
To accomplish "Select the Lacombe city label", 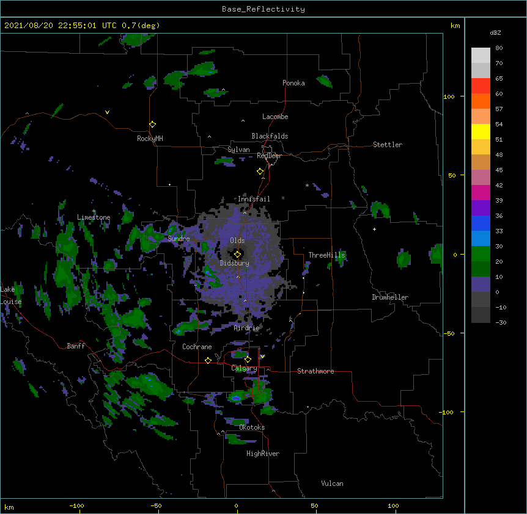I will [275, 117].
